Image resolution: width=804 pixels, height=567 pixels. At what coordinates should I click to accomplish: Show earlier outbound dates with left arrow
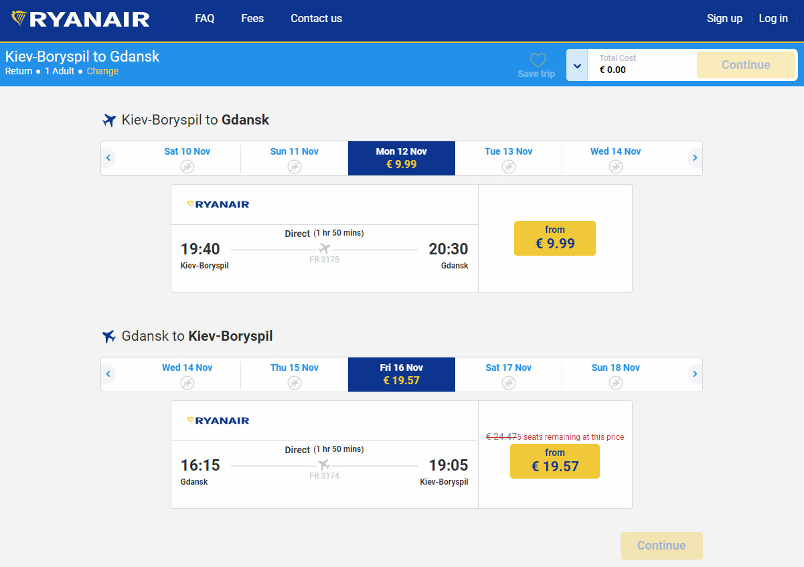coord(108,158)
